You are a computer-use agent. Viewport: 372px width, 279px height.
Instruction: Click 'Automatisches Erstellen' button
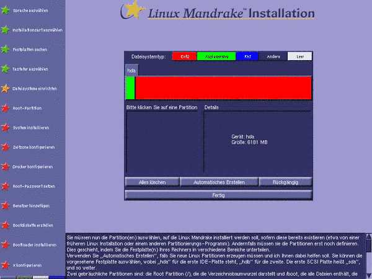pyautogui.click(x=219, y=182)
